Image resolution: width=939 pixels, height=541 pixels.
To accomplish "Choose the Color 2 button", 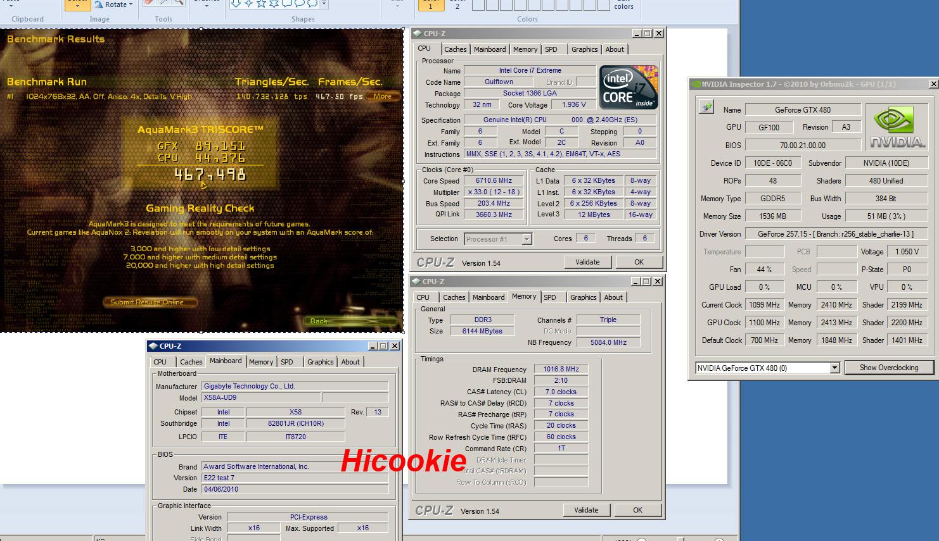I will point(457,5).
